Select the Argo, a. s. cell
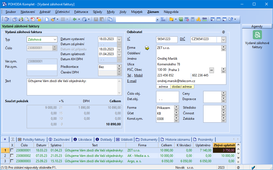This screenshot has width=273, height=170. click(142, 161)
